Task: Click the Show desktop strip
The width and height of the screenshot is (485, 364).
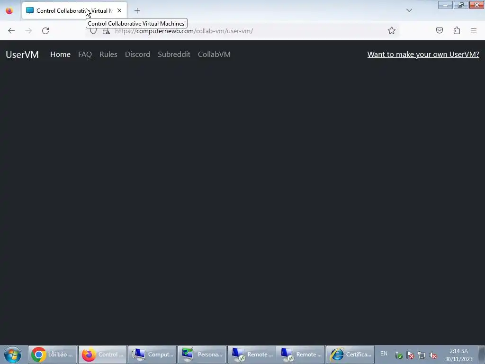Action: click(482, 355)
